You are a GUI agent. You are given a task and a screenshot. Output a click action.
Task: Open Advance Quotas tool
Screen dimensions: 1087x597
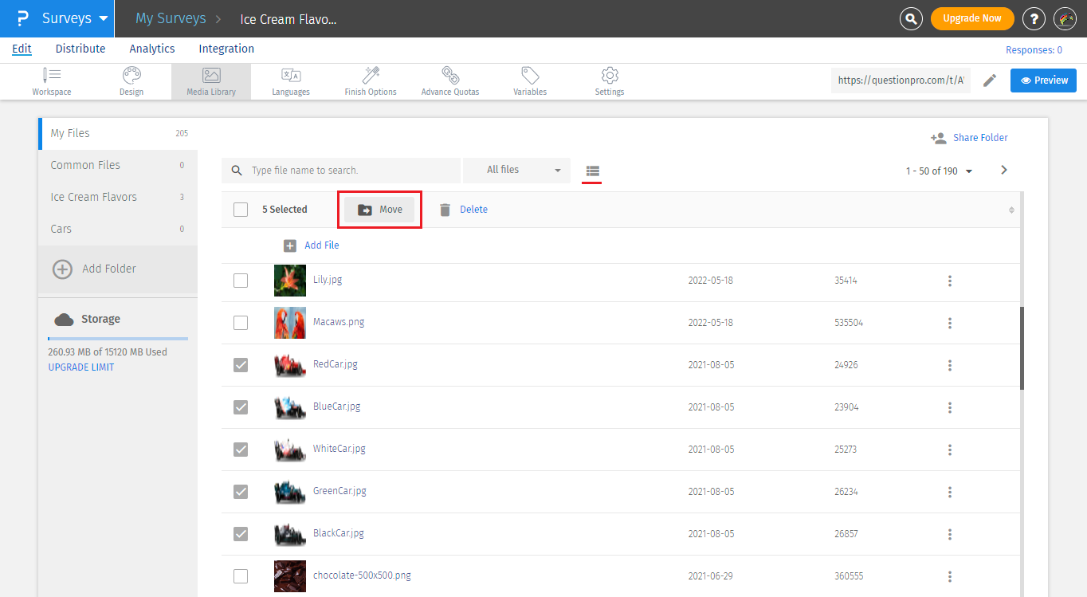(x=450, y=81)
